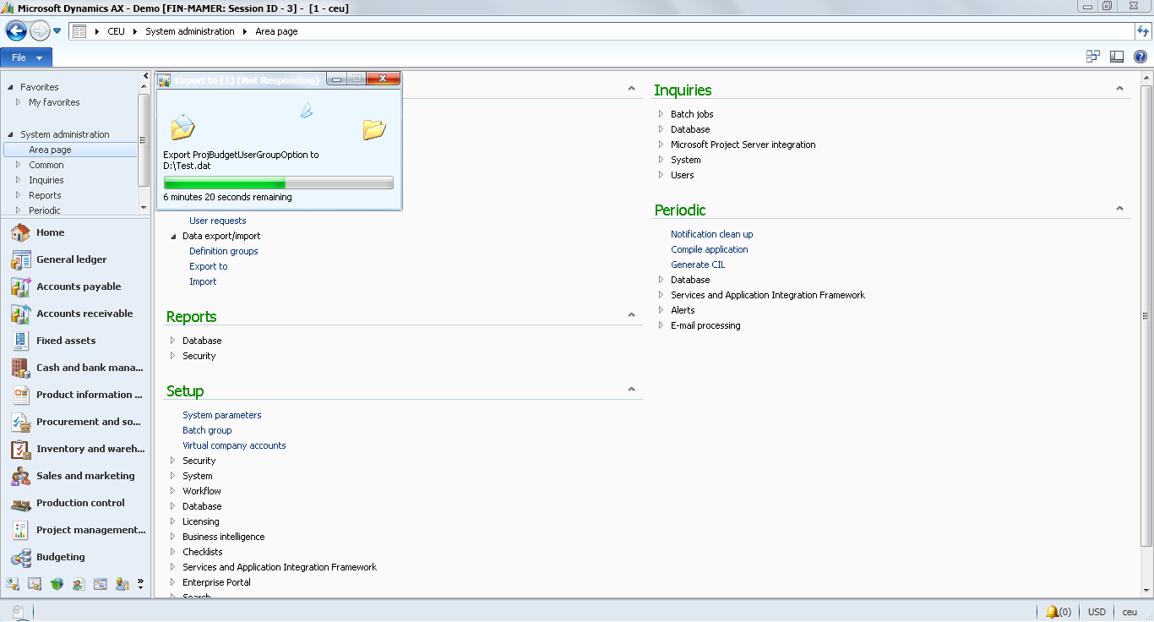Click the green leaf globe module icon
The height and width of the screenshot is (622, 1154).
click(57, 584)
